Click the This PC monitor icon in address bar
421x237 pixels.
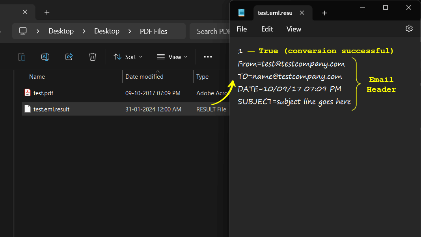point(23,31)
